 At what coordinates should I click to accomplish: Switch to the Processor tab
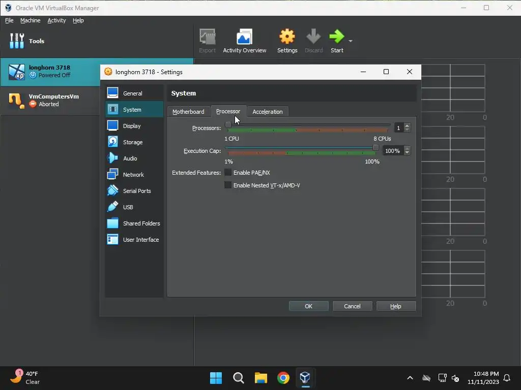click(228, 111)
